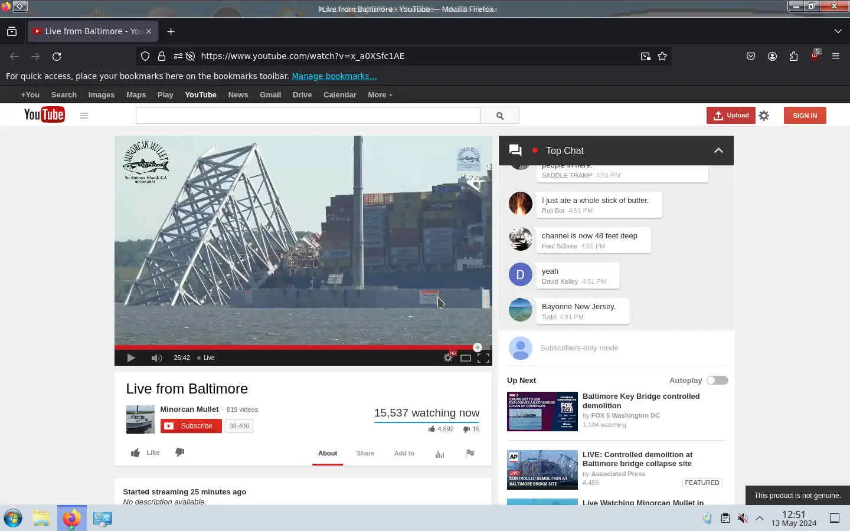Click the site padlock security icon
Image resolution: width=850 pixels, height=531 pixels.
point(161,56)
